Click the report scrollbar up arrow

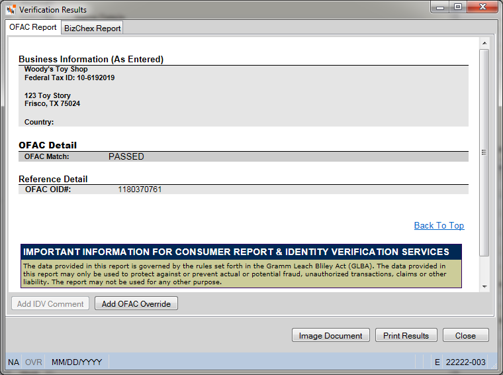tap(484, 43)
